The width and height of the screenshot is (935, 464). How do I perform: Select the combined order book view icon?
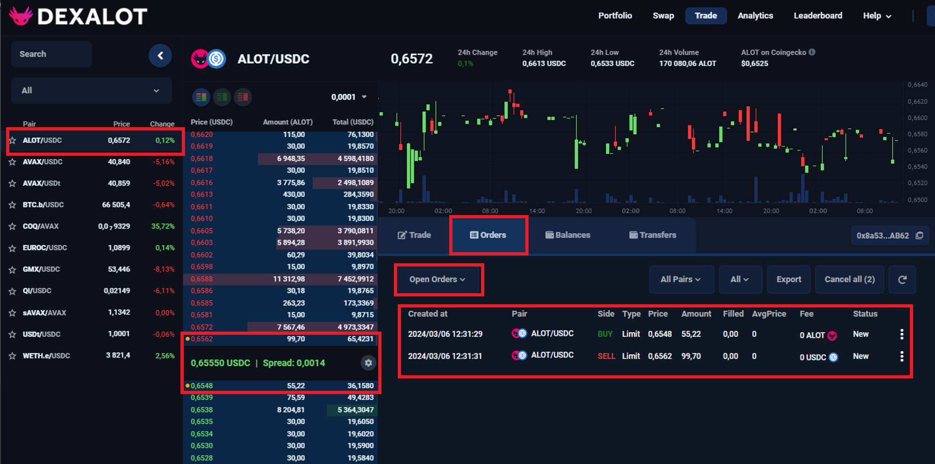[x=201, y=97]
